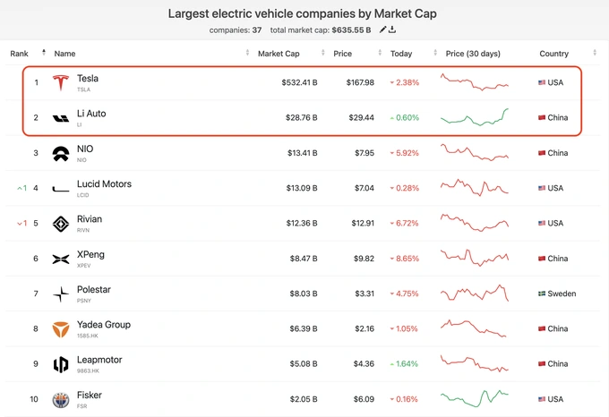Click the Li Auto logo icon

pyautogui.click(x=61, y=118)
